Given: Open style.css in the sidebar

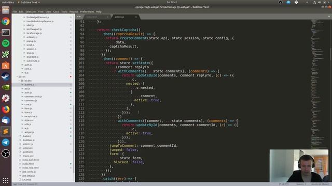Looking at the screenshot, I should pyautogui.click(x=29, y=120).
